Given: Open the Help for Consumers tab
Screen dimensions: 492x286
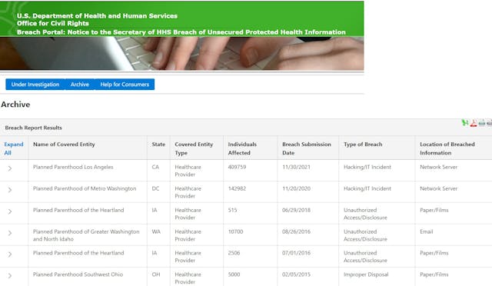Looking at the screenshot, I should [125, 85].
